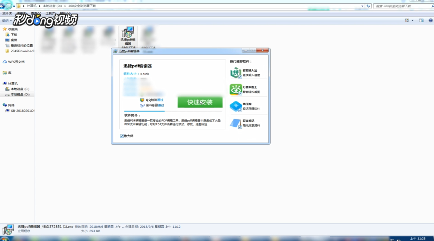Click the 360安全浏览器下载 address bar segment
The height and width of the screenshot is (241, 434).
click(x=82, y=6)
